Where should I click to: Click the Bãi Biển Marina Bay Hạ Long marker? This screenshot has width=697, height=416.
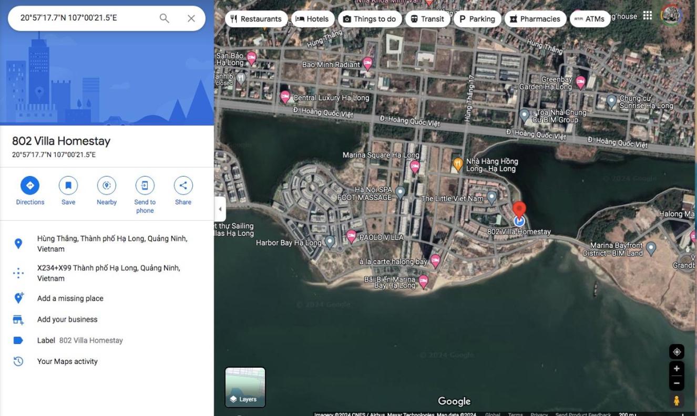tap(423, 282)
